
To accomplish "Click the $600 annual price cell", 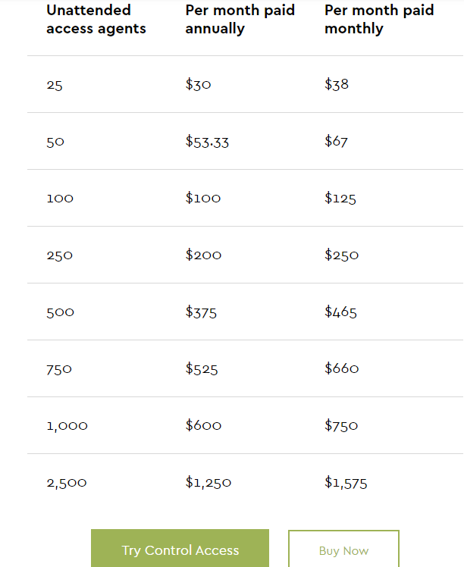I will tap(203, 426).
